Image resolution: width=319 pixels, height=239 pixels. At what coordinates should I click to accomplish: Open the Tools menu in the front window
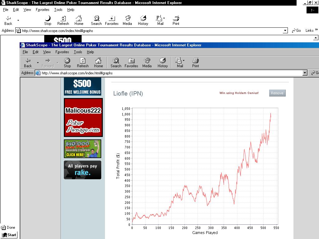coord(78,52)
